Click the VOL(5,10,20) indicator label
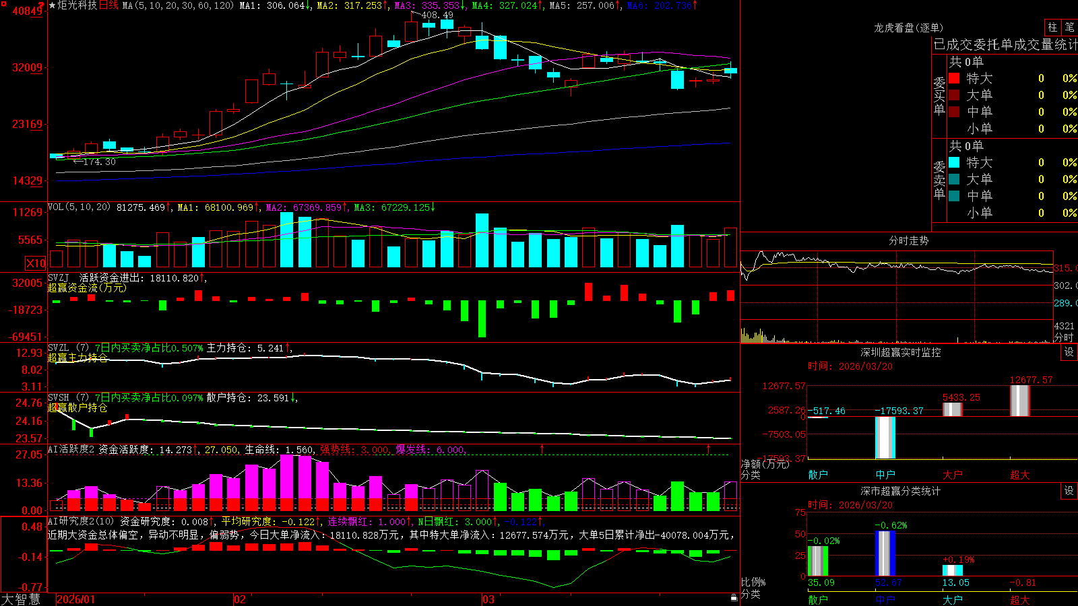 tap(79, 207)
